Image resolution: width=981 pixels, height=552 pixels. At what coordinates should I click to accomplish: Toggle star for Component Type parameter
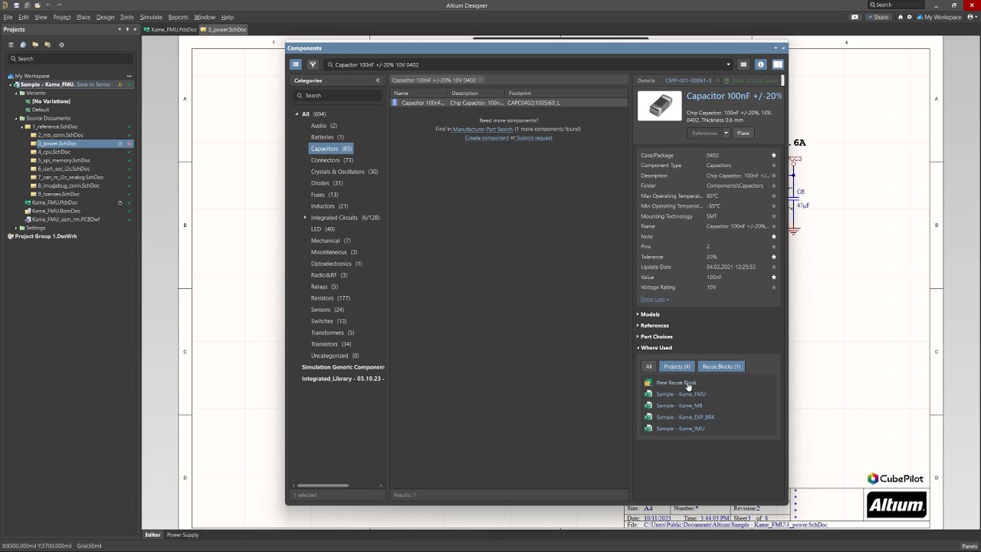click(773, 166)
